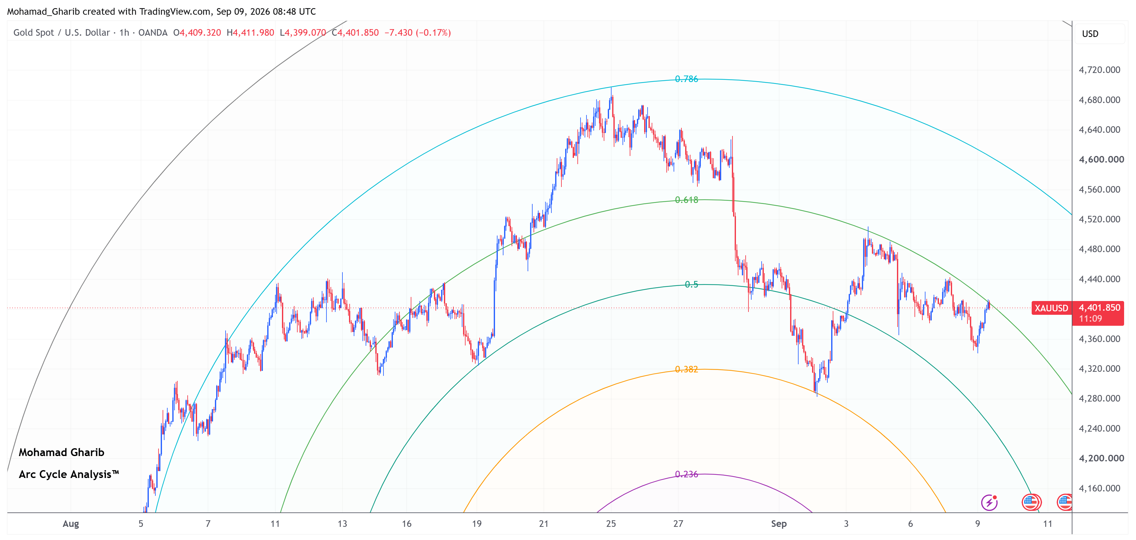
Task: Click the 11:09 bar countdown timer
Action: point(1090,319)
